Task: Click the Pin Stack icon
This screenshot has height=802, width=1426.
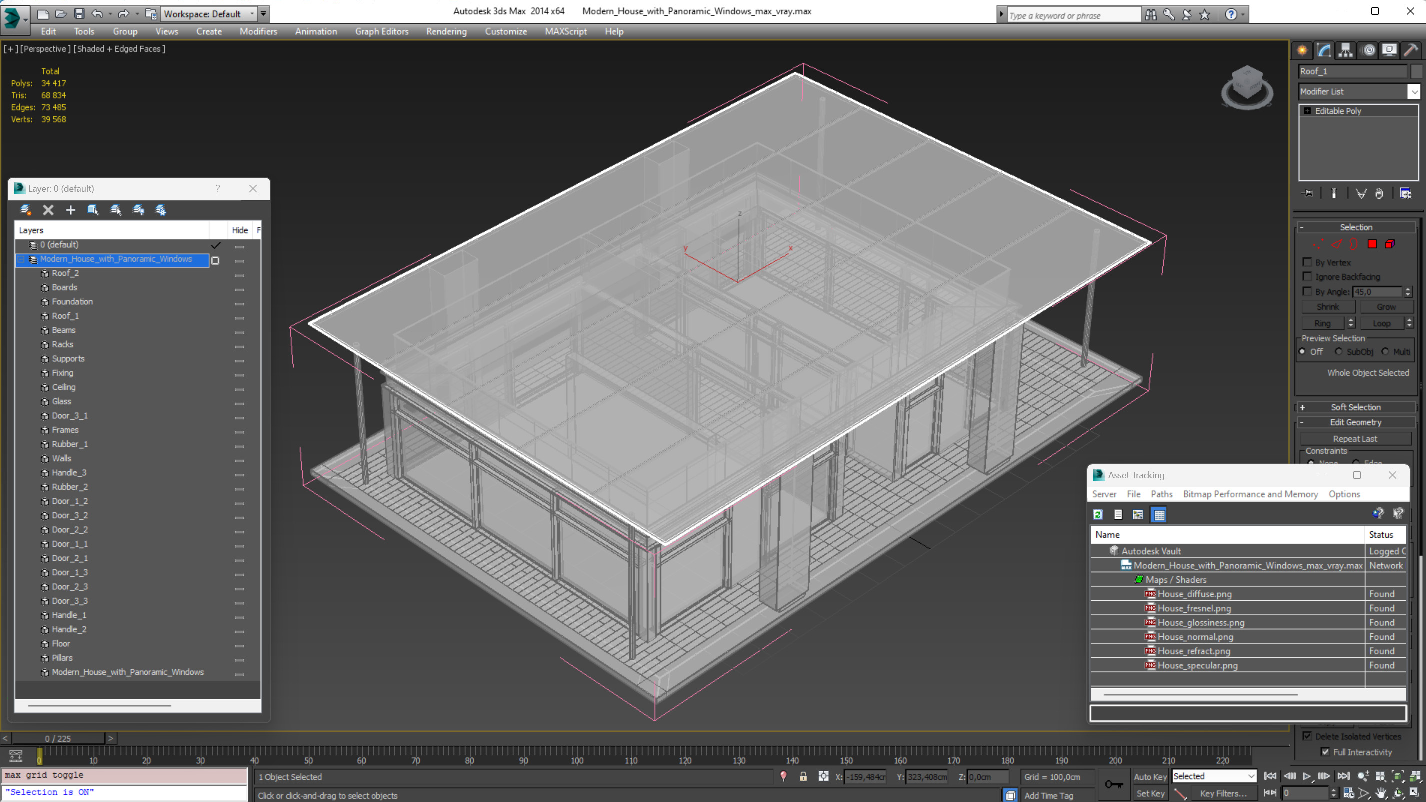Action: 1308,193
